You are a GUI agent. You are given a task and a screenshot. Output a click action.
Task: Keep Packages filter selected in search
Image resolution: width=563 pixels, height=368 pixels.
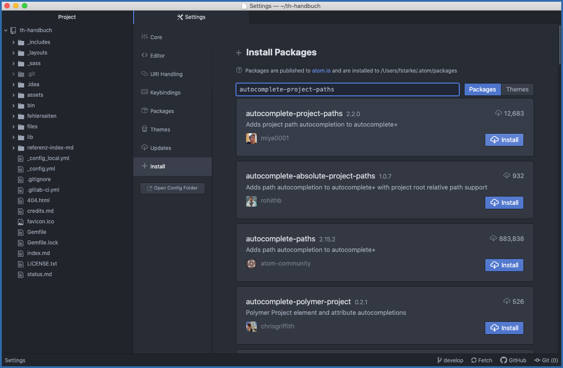pos(482,89)
